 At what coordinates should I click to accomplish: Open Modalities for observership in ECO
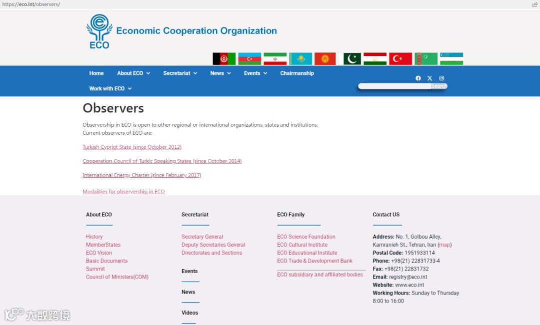123,192
